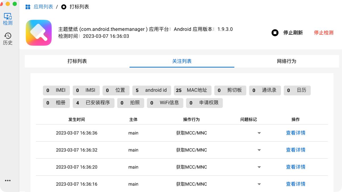Image resolution: width=342 pixels, height=192 pixels.
Task: Select the IMSI filter chip
Action: [x=86, y=90]
